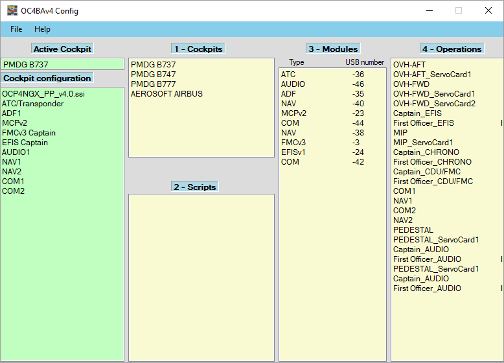The height and width of the screenshot is (363, 504).
Task: Open the Help menu
Action: [42, 29]
